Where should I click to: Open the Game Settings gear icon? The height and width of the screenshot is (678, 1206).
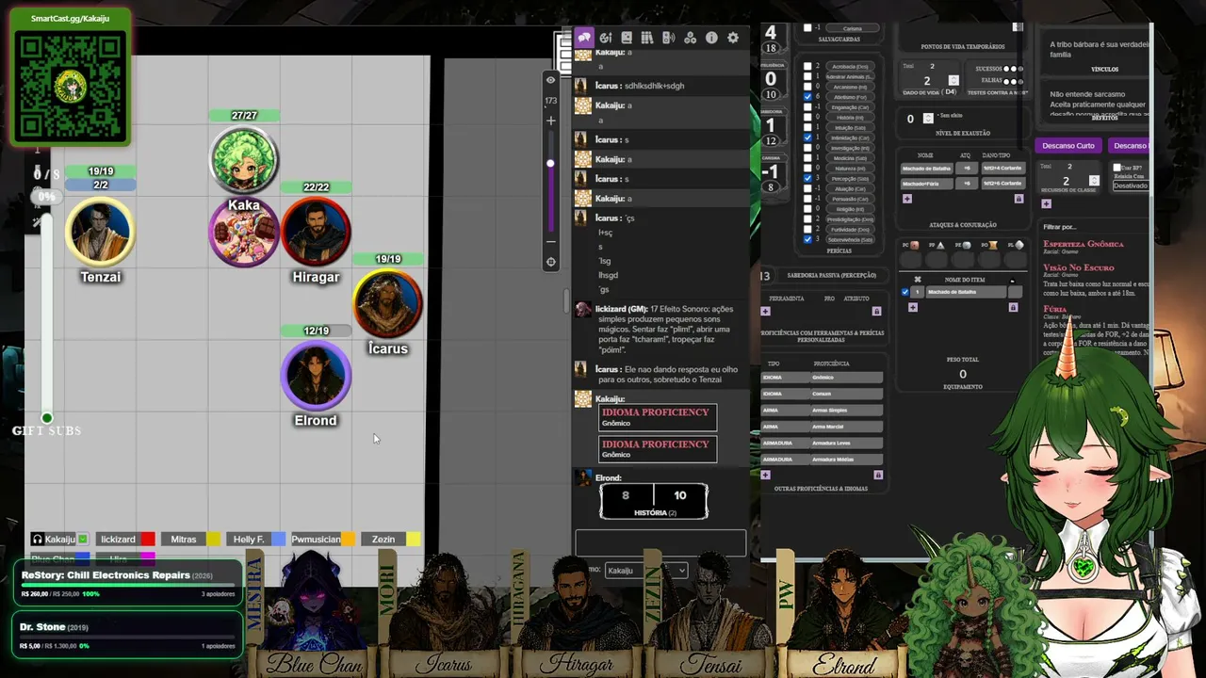[733, 38]
